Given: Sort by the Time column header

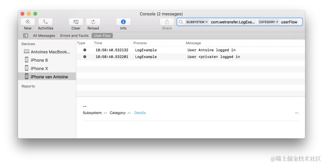Looking at the screenshot, I should click(x=98, y=43).
